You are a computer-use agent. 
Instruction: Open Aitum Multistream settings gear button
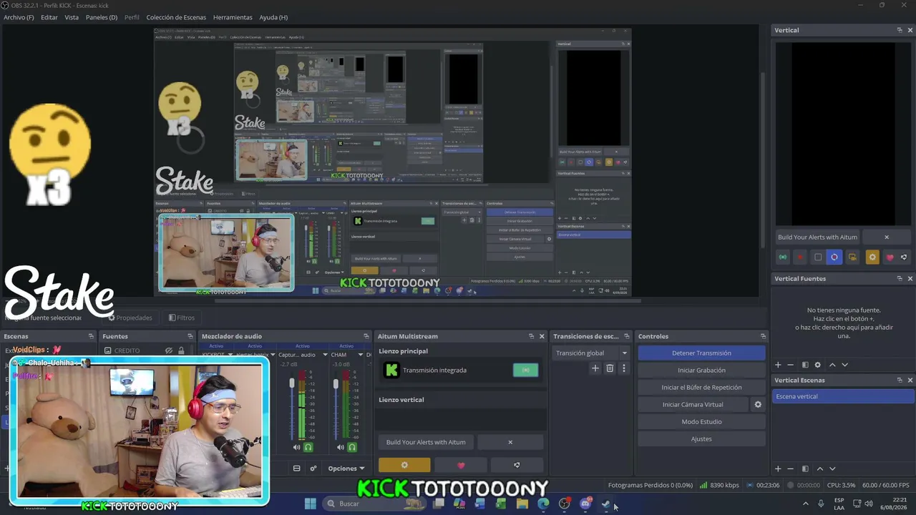point(404,465)
